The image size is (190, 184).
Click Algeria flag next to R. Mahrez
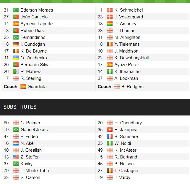pos(16,72)
